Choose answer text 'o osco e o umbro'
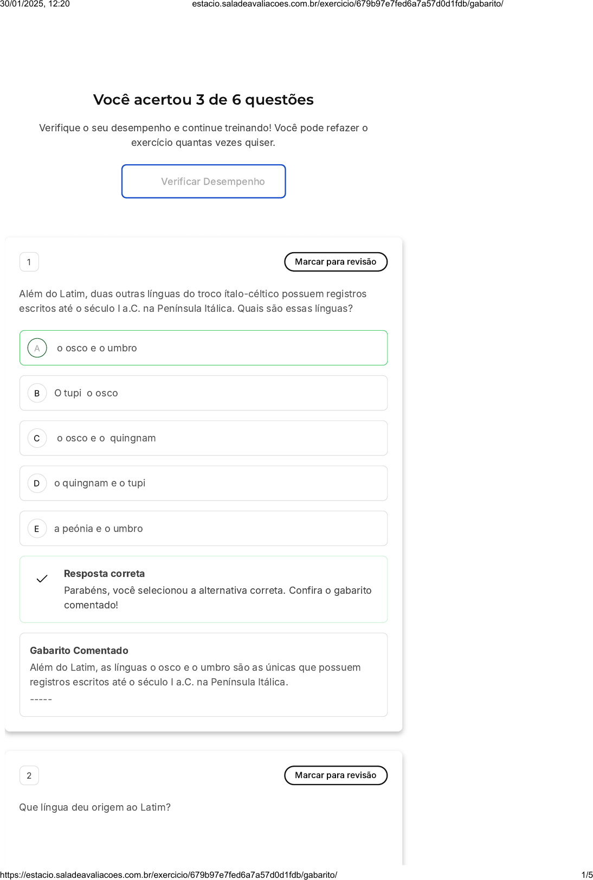This screenshot has height=880, width=593. [97, 348]
